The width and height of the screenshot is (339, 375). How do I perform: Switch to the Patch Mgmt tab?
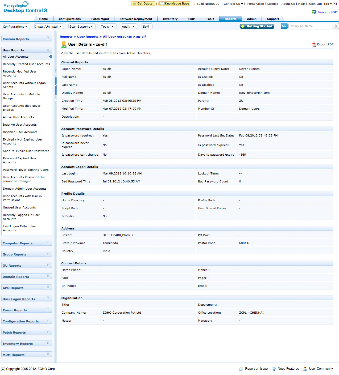(x=100, y=19)
